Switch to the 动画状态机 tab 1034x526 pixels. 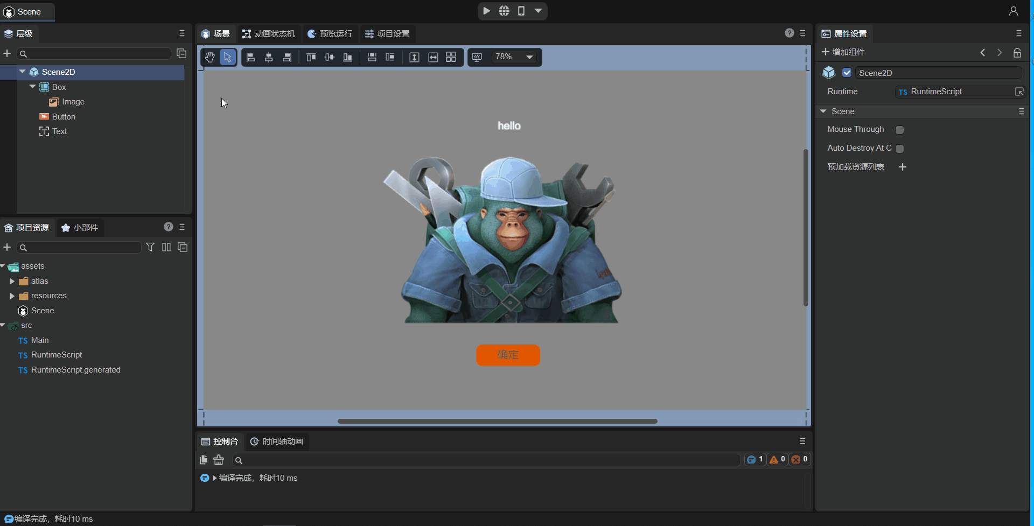point(269,34)
